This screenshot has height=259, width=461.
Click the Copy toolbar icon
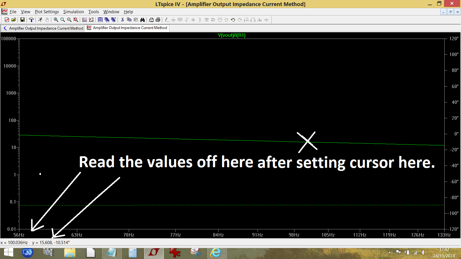tap(129, 20)
